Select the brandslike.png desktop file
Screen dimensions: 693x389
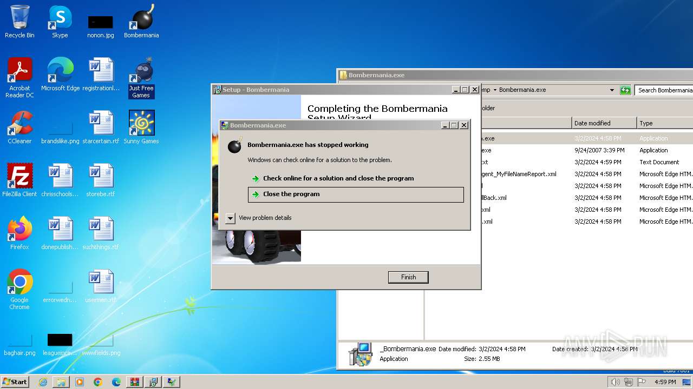click(60, 131)
